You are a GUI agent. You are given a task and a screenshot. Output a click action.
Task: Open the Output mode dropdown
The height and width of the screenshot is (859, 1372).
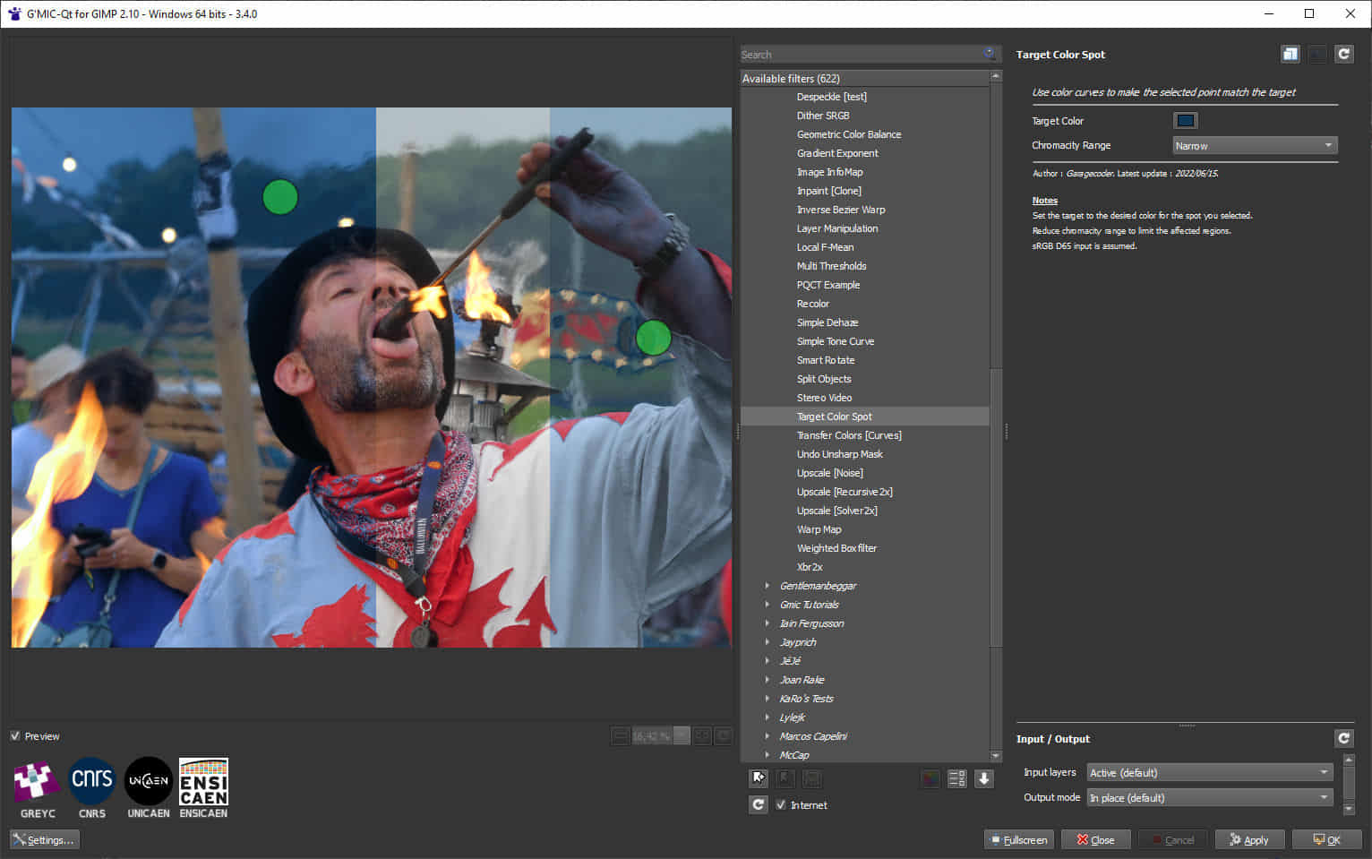1209,797
